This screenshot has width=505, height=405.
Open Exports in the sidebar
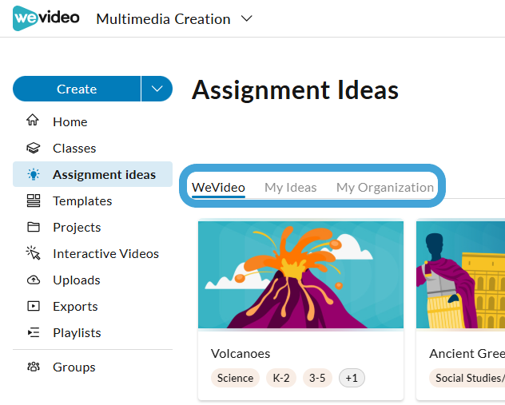(x=93, y=307)
